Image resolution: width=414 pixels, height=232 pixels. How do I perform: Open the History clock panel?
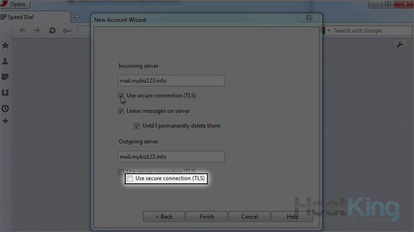[x=5, y=109]
